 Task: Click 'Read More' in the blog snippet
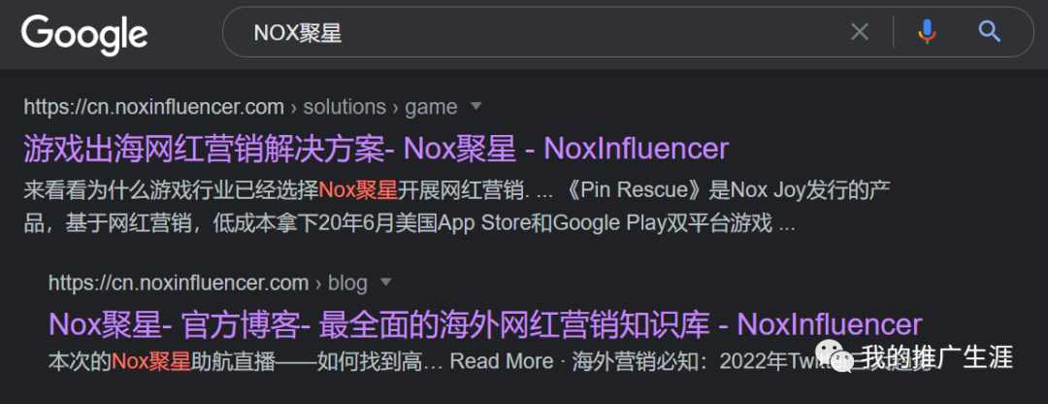pyautogui.click(x=502, y=361)
